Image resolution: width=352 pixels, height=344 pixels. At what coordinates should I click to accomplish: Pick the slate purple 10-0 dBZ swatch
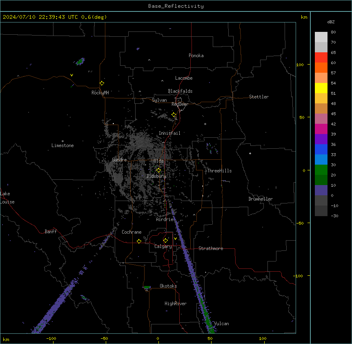coord(321,190)
